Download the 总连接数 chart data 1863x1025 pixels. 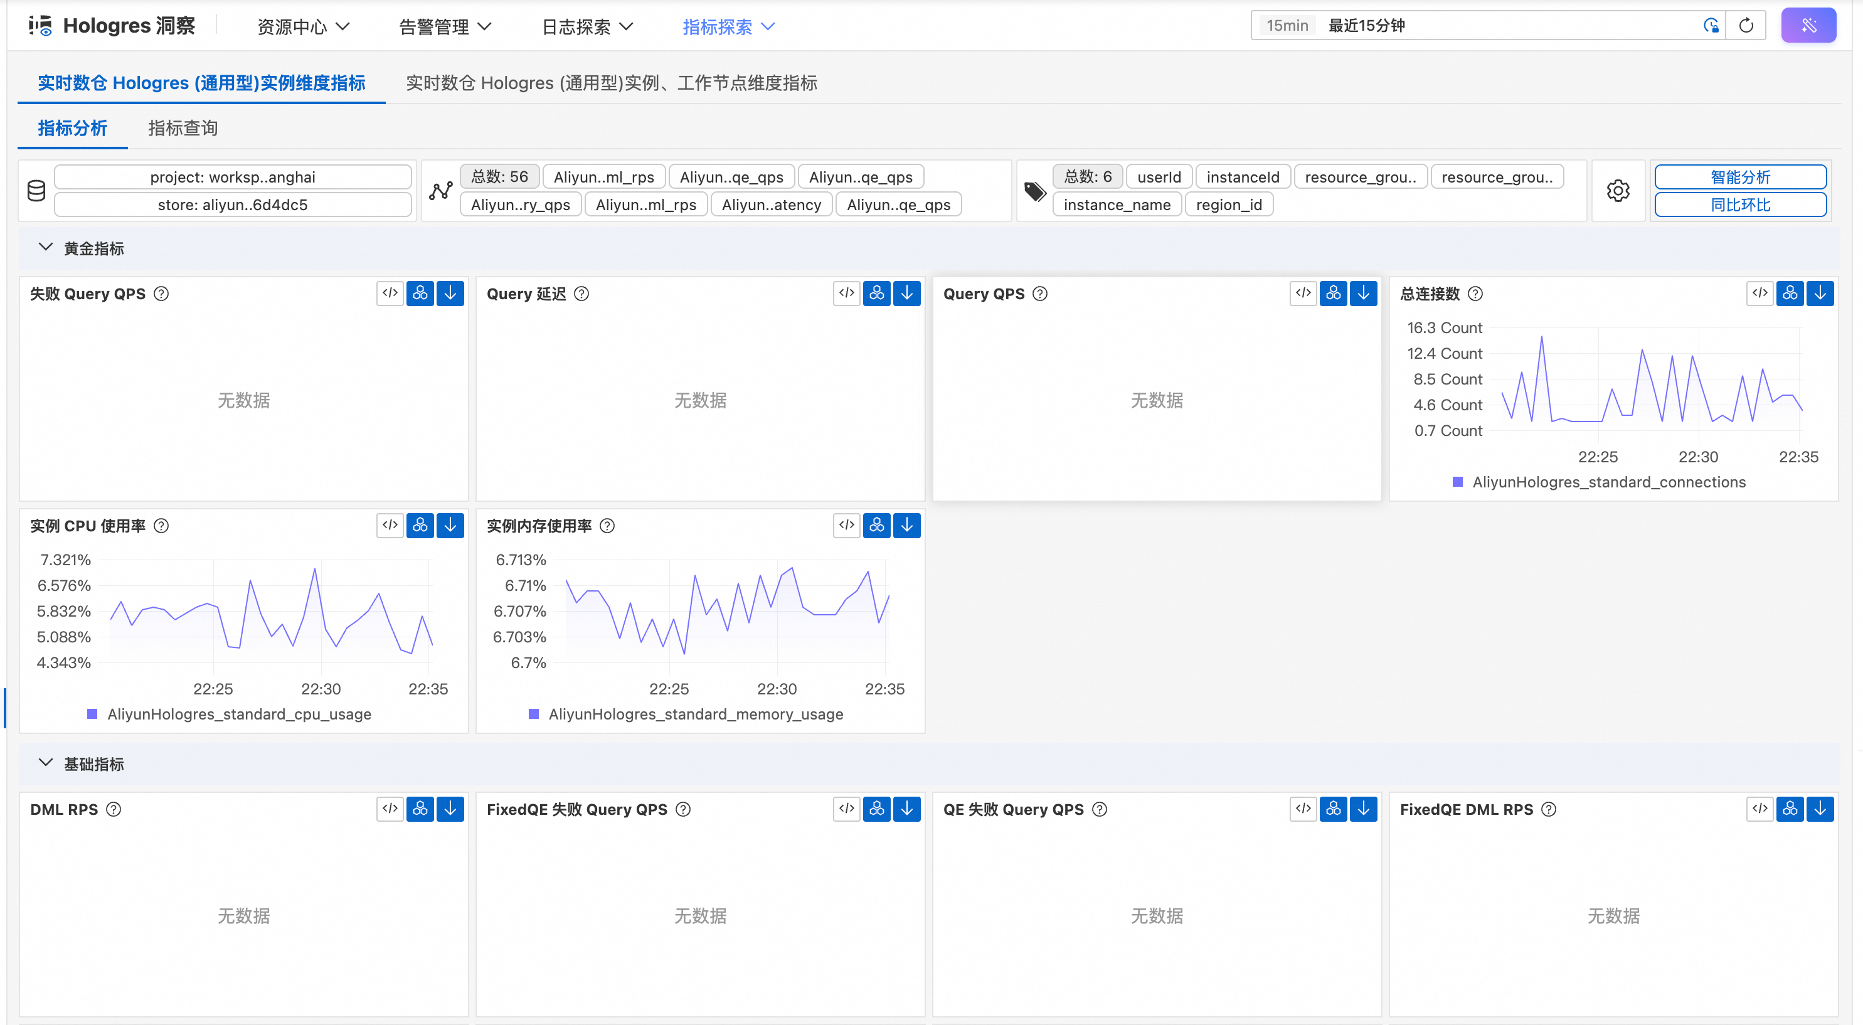(1820, 293)
